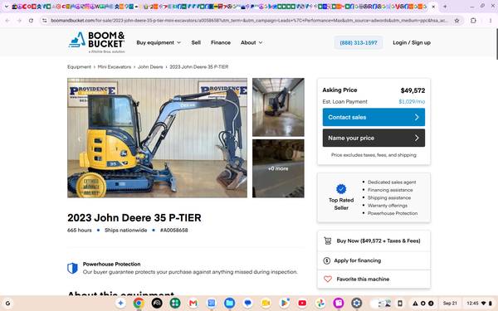The image size is (498, 311).
Task: Open the browser extensions puzzle icon
Action: click(473, 20)
